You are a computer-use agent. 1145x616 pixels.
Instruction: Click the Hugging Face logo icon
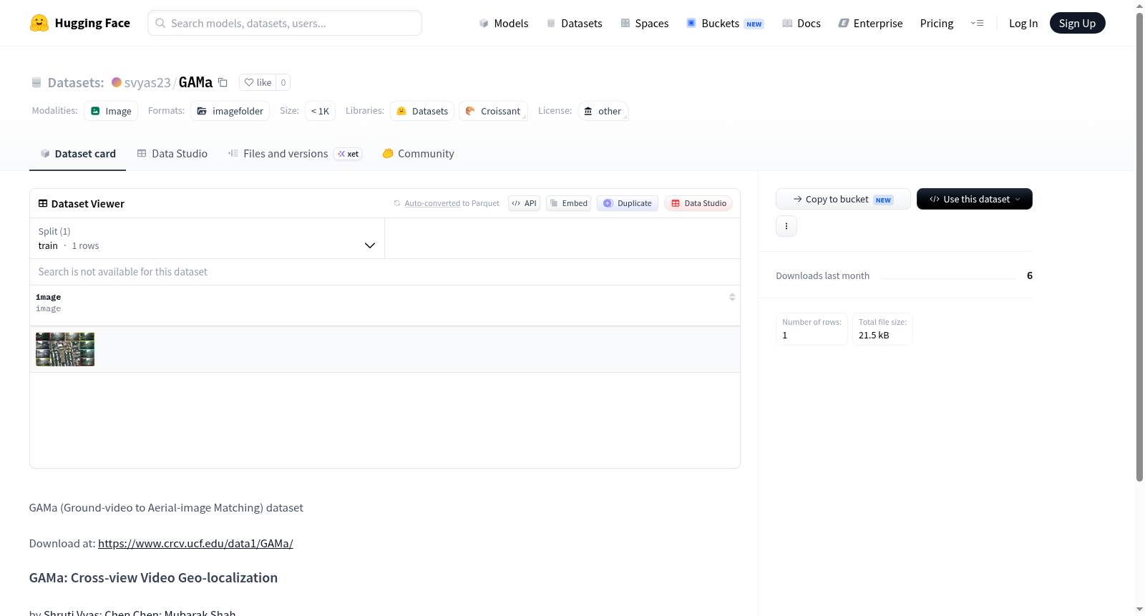(x=39, y=23)
